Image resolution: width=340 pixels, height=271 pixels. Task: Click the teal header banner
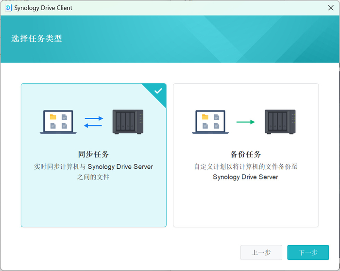(170, 39)
